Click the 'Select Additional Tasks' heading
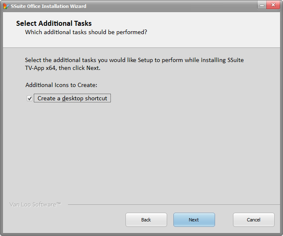283x236 pixels. point(54,23)
